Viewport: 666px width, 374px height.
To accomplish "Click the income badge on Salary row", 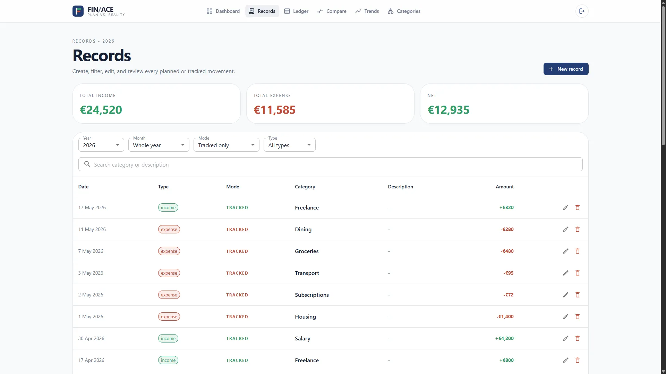I will 168,338.
